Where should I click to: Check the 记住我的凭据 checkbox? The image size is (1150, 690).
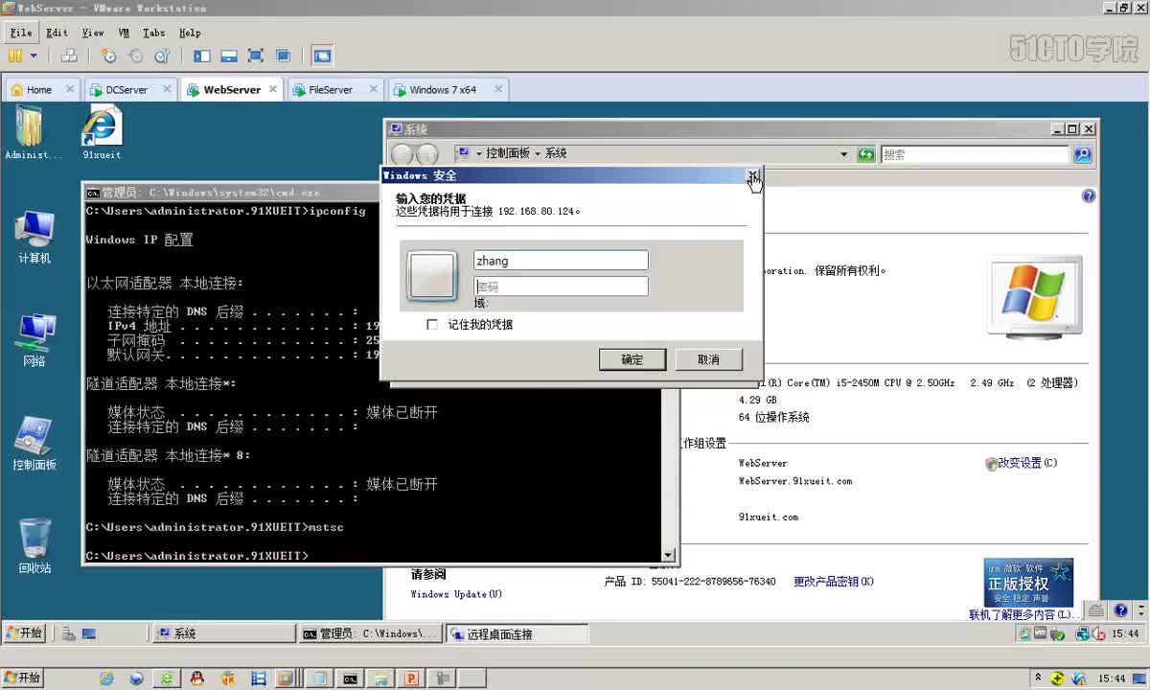[432, 325]
